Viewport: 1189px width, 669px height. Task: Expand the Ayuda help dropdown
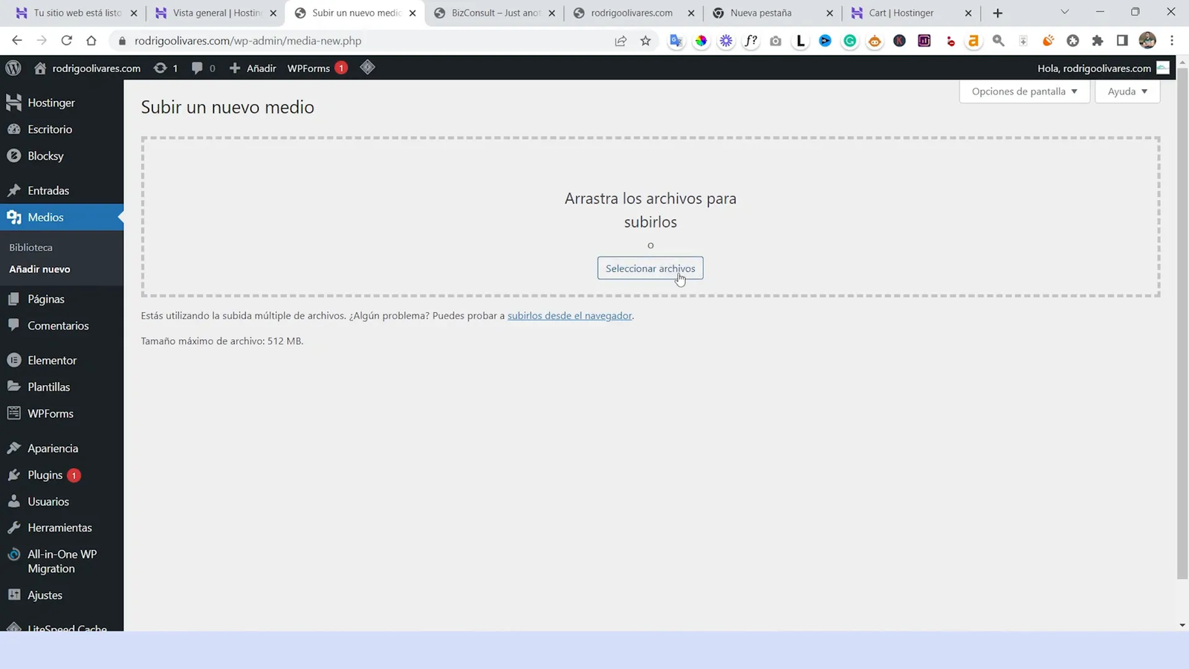point(1127,91)
